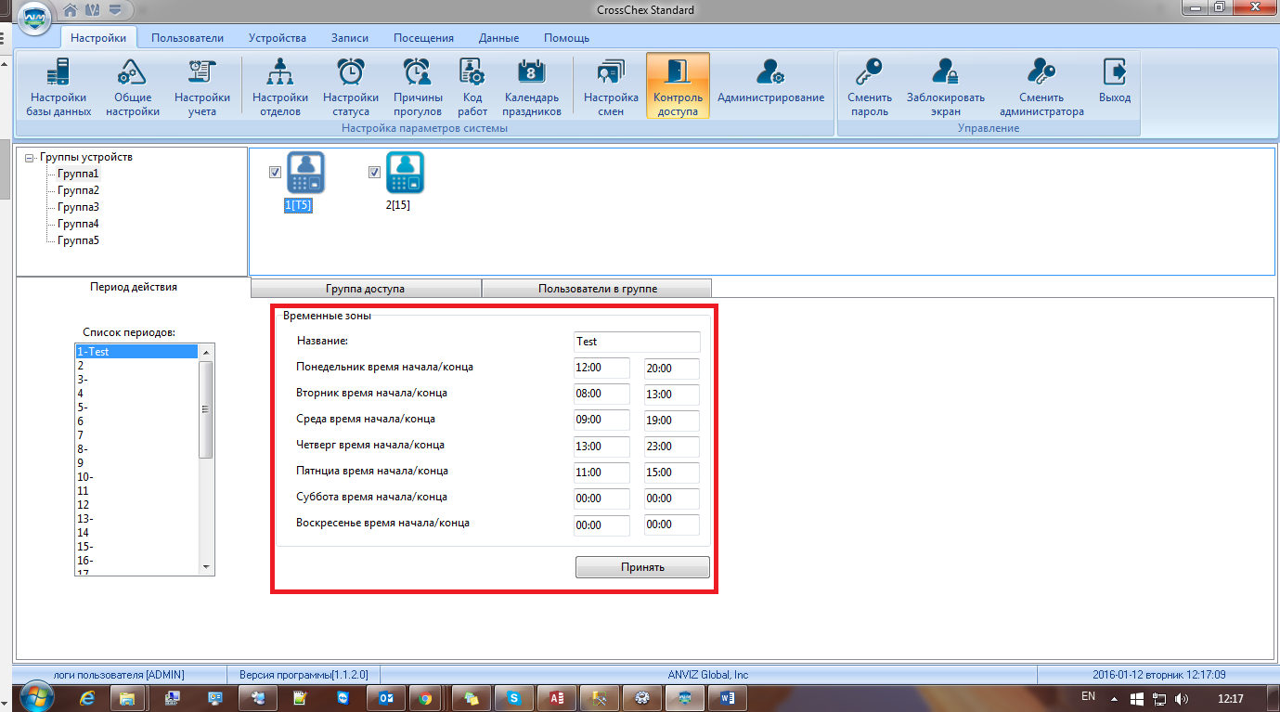Open Календарь праздников calendar icon
Screen dimensions: 1280x712
point(533,86)
